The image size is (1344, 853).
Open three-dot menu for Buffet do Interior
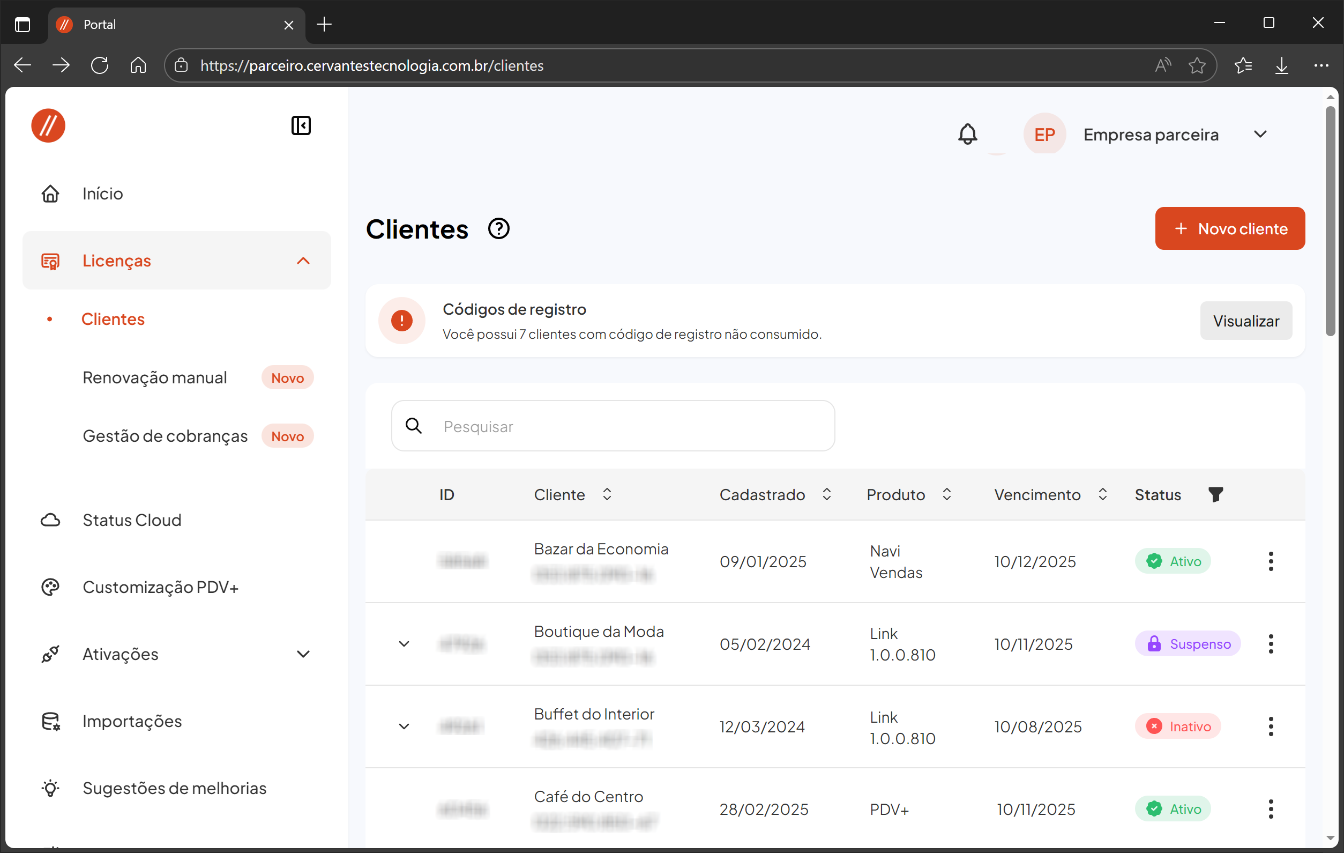coord(1271,726)
